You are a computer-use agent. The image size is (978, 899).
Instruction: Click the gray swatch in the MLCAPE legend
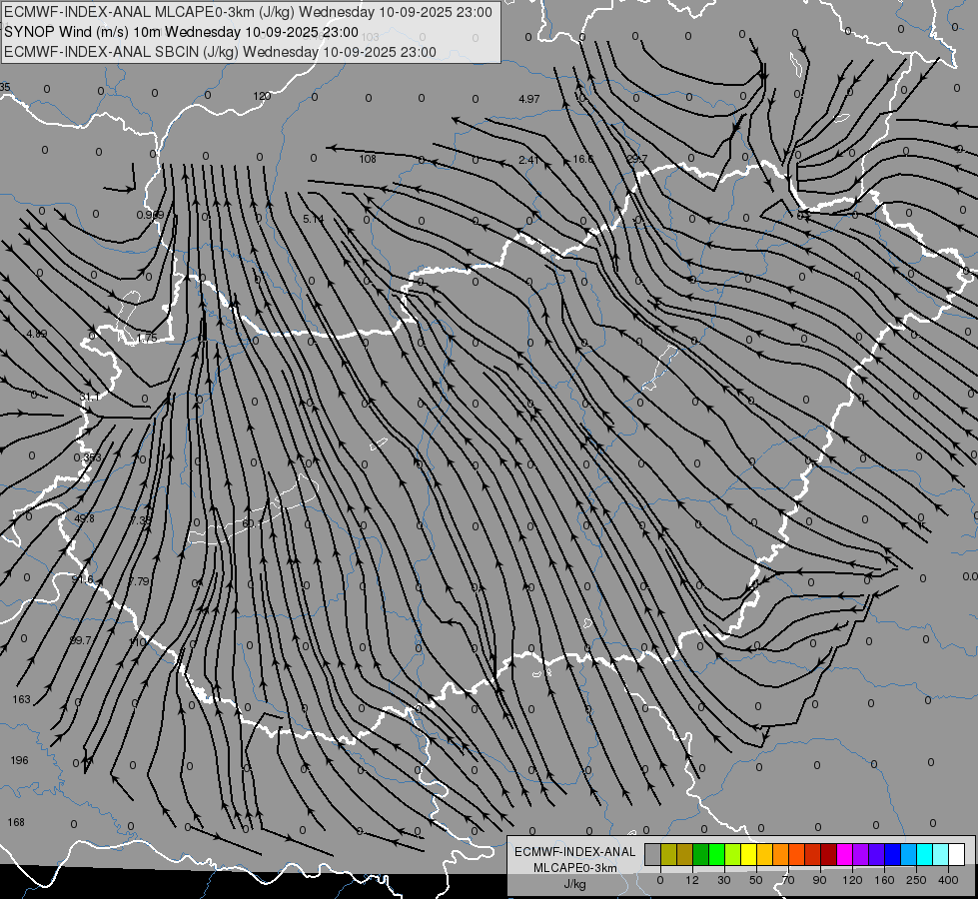click(x=653, y=855)
